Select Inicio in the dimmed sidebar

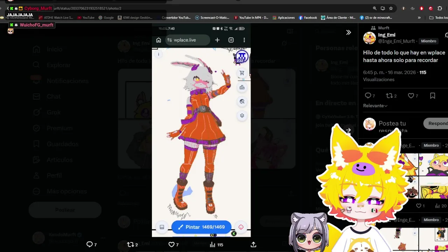point(47,49)
